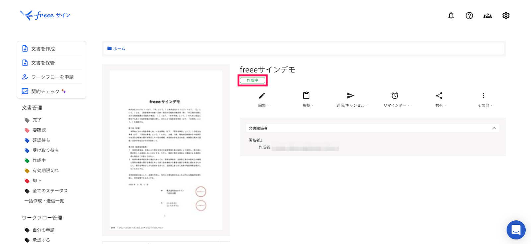Click the freee サイン logo
This screenshot has width=531, height=244.
click(x=45, y=15)
